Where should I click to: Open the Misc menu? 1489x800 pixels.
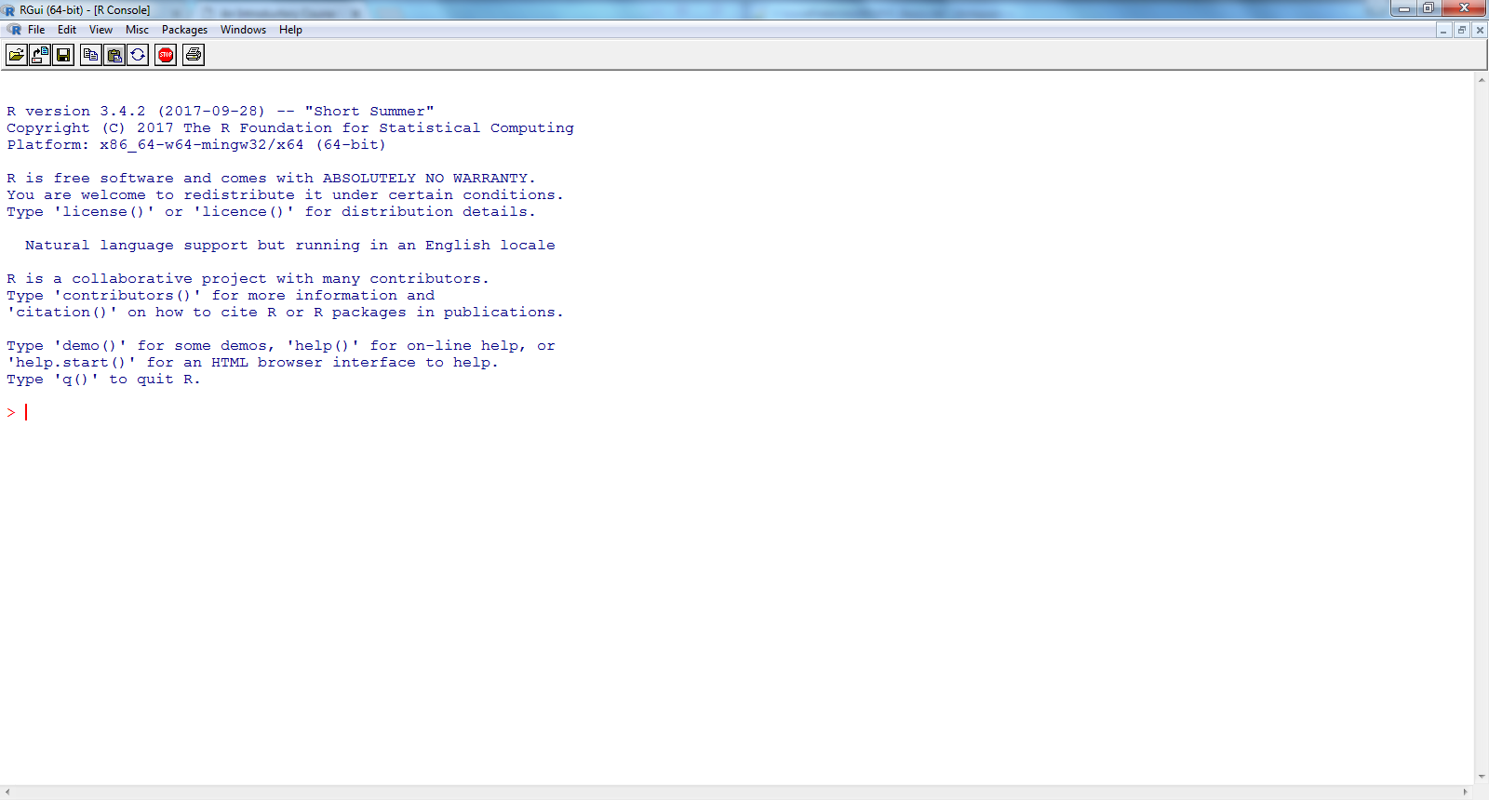(137, 30)
